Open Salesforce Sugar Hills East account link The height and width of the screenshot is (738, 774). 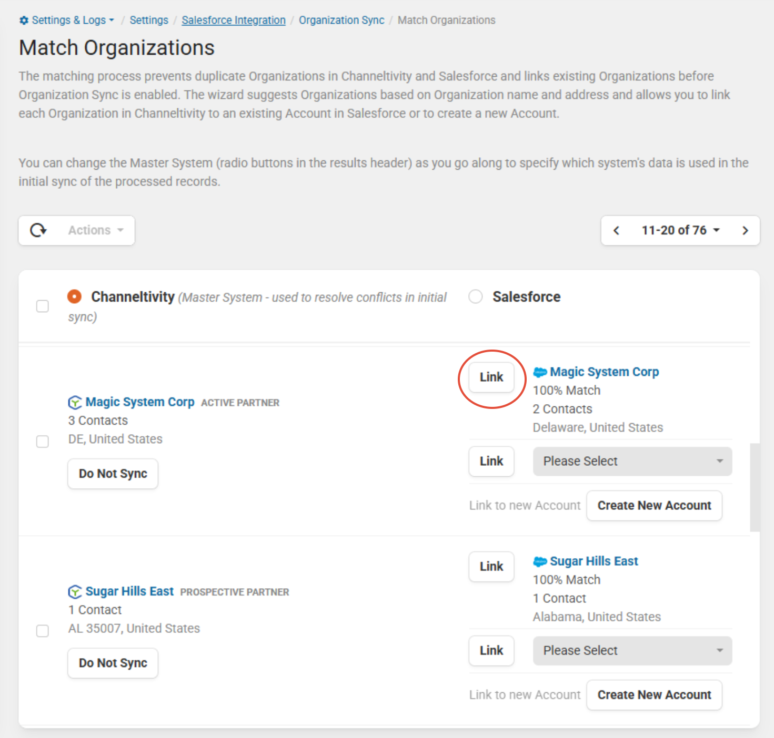pos(594,561)
